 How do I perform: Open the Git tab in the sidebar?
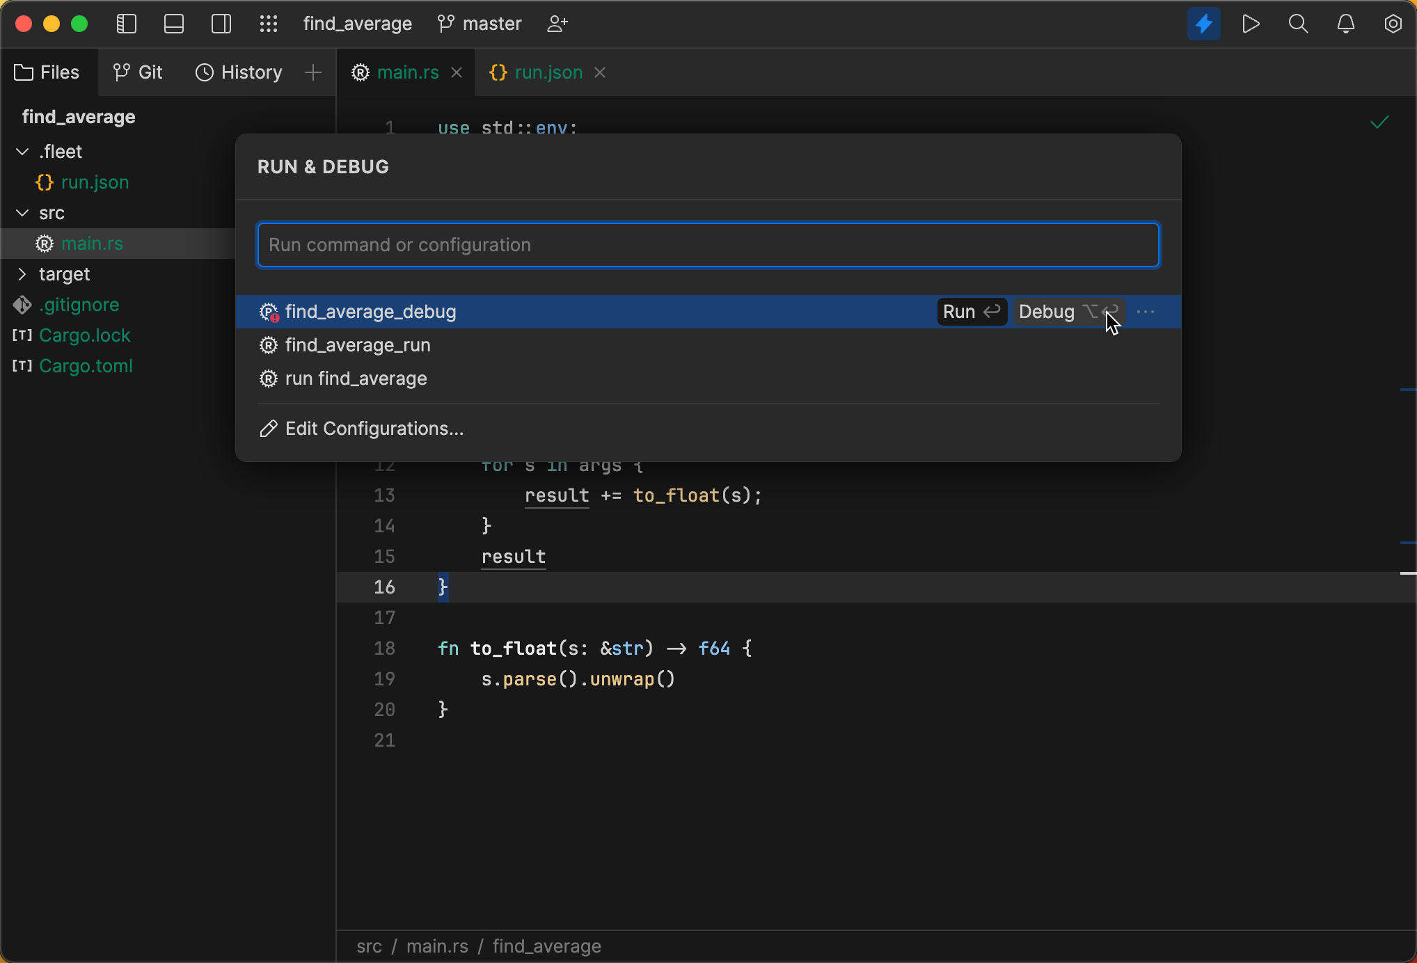[x=138, y=72]
